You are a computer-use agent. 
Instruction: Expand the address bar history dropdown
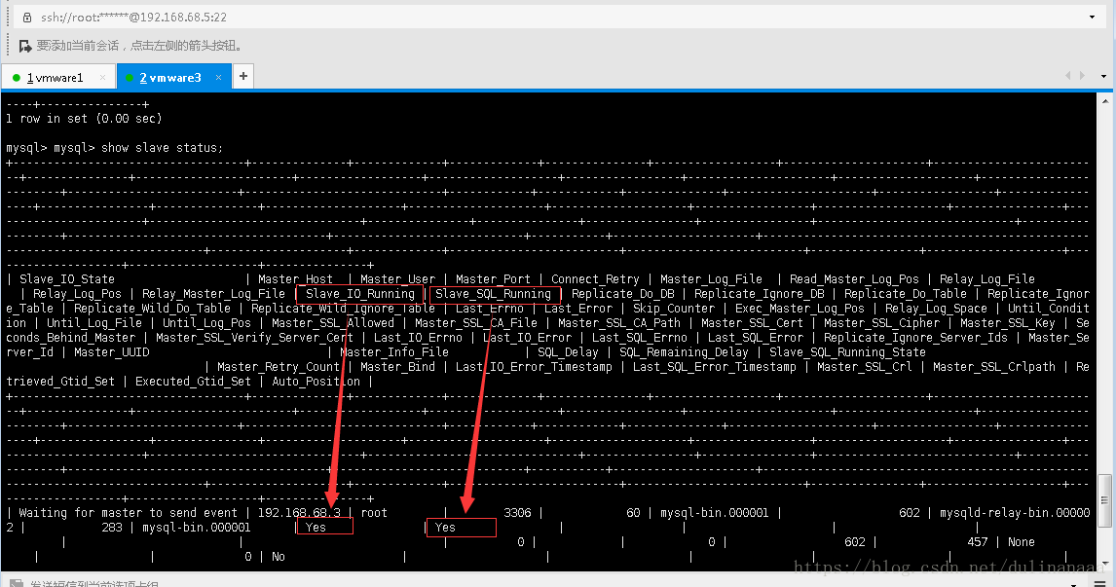[x=1093, y=18]
